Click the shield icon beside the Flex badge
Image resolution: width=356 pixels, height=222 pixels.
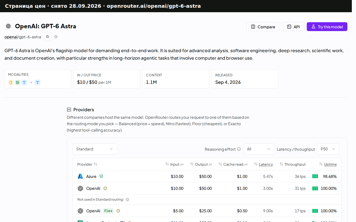click(118, 211)
